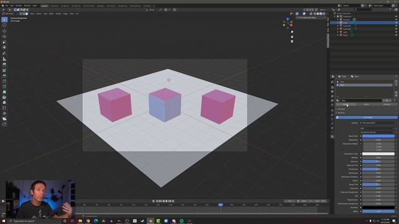Open the Edit menu
Image resolution: width=399 pixels, height=224 pixels.
(x=12, y=6)
